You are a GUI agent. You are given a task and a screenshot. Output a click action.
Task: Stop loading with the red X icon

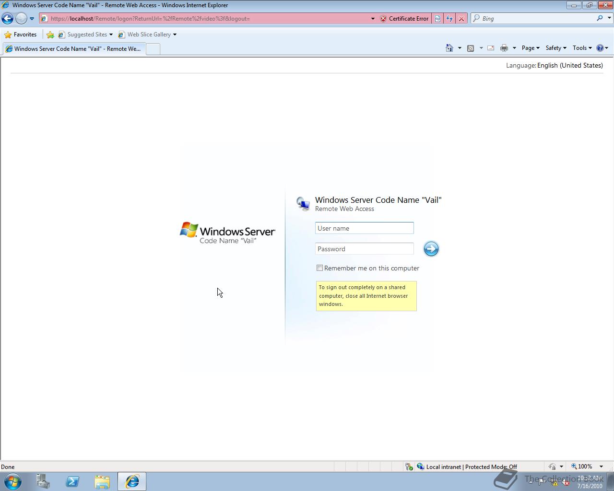461,19
